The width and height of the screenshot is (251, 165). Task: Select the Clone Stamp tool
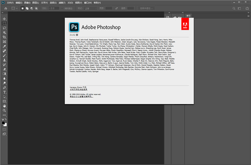pos(4,60)
